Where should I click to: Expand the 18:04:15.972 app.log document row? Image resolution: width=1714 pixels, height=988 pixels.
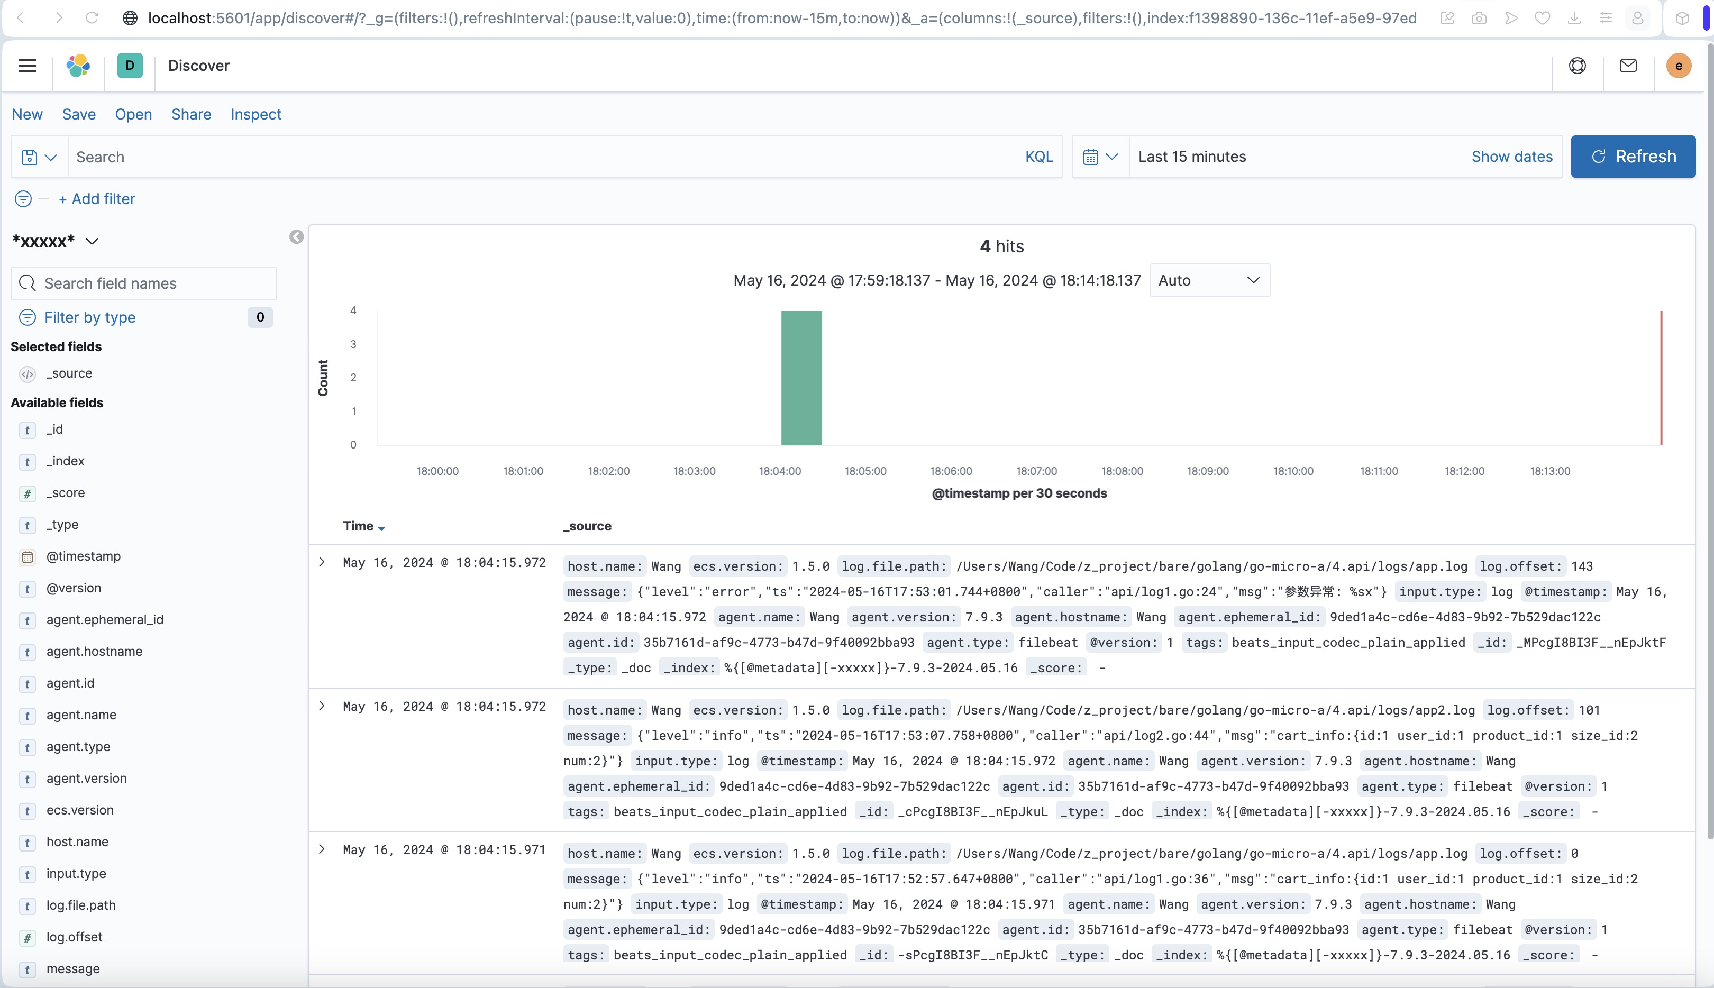(322, 562)
